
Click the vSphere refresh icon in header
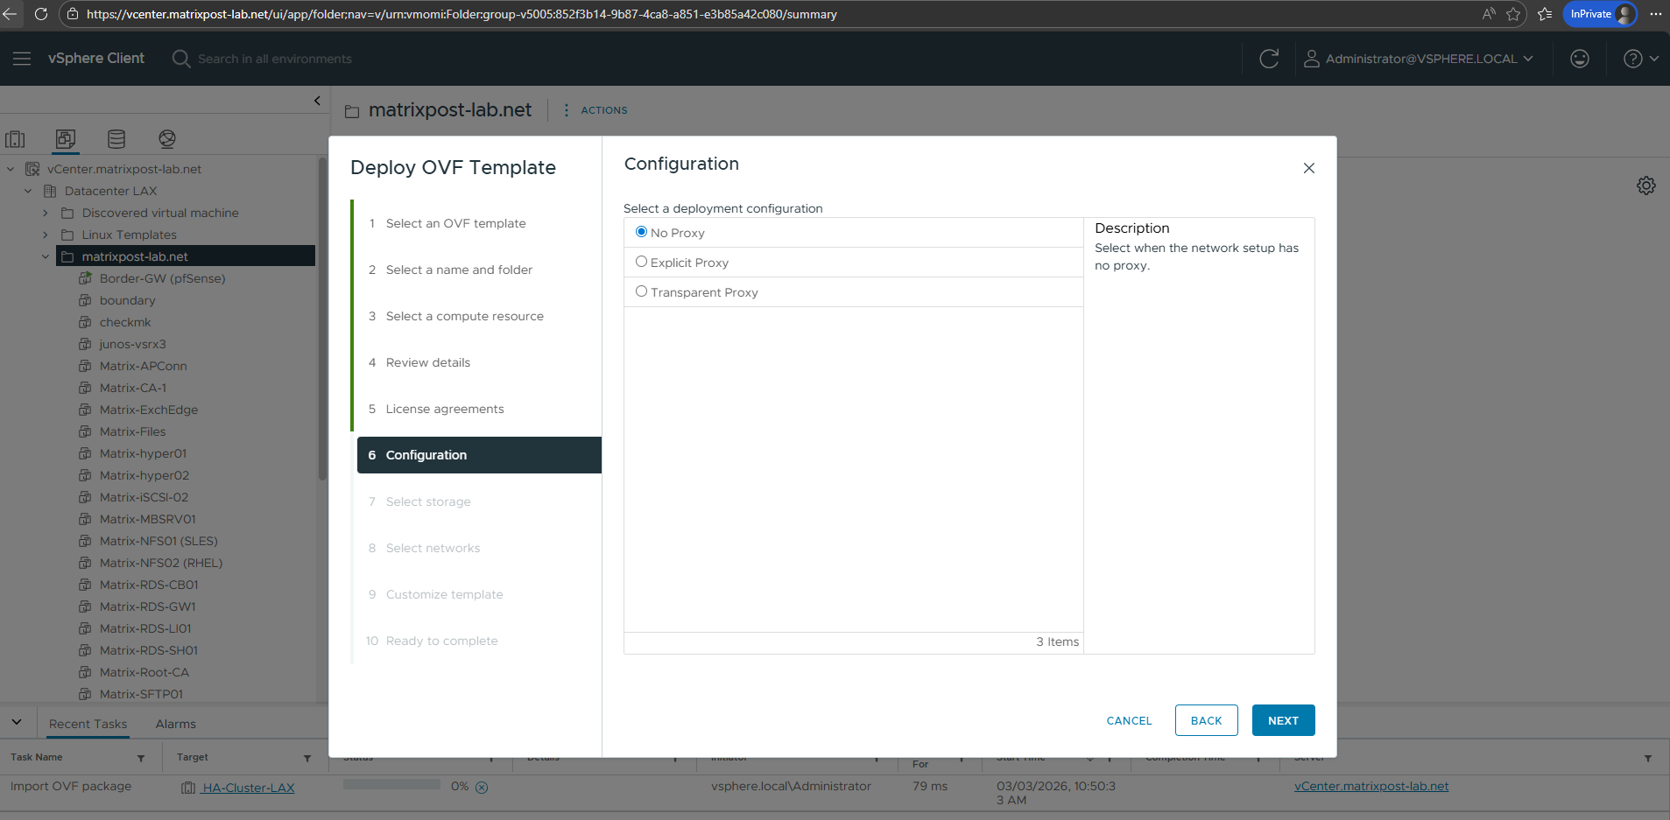(1269, 59)
